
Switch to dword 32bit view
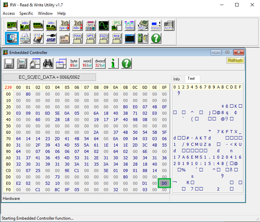tap(100, 63)
